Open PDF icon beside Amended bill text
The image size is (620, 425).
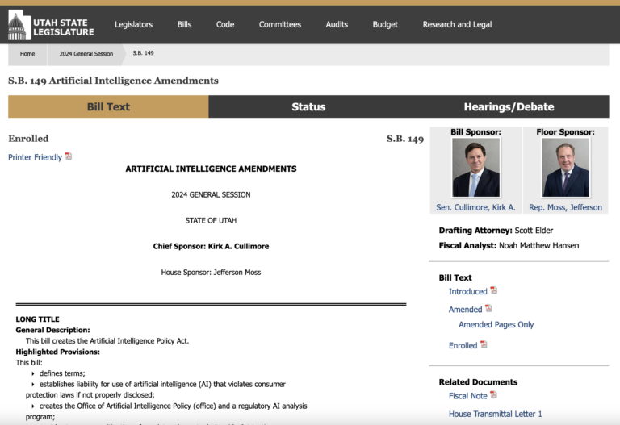click(488, 308)
